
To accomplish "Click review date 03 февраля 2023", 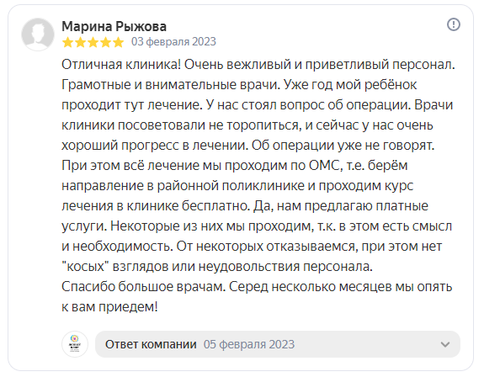I will tap(173, 41).
